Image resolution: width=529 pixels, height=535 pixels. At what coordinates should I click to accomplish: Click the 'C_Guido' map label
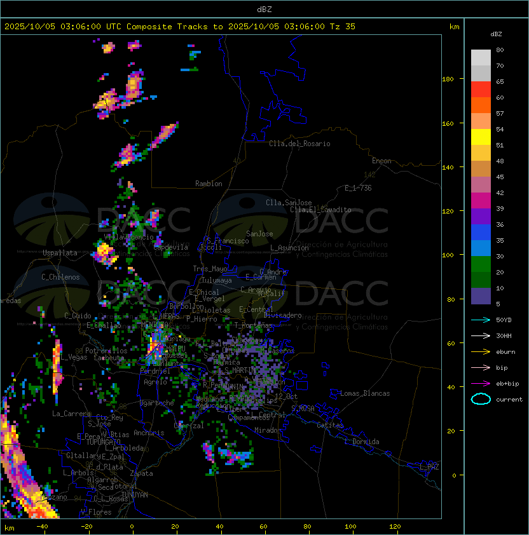78,316
